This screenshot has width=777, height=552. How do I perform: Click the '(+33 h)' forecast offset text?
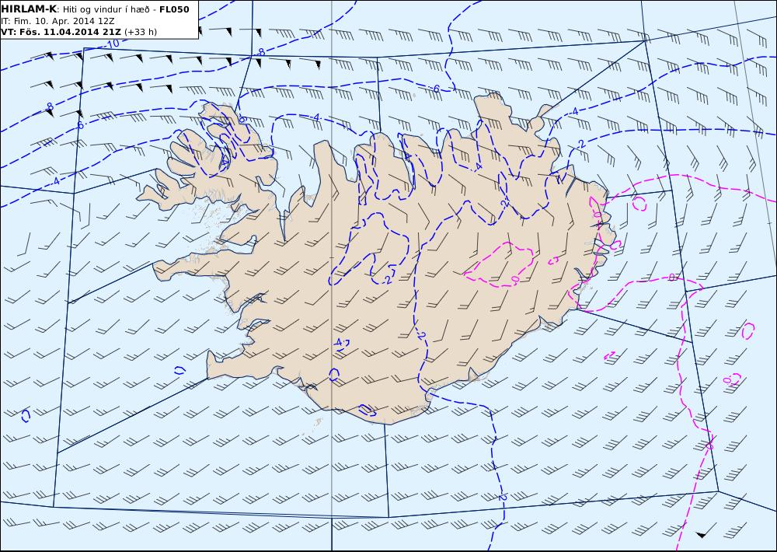pos(140,32)
